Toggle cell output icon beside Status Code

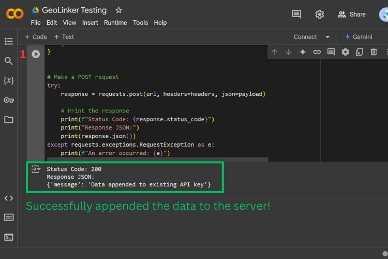click(x=36, y=169)
